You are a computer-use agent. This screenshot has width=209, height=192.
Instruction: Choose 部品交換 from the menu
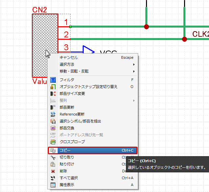click(x=93, y=128)
